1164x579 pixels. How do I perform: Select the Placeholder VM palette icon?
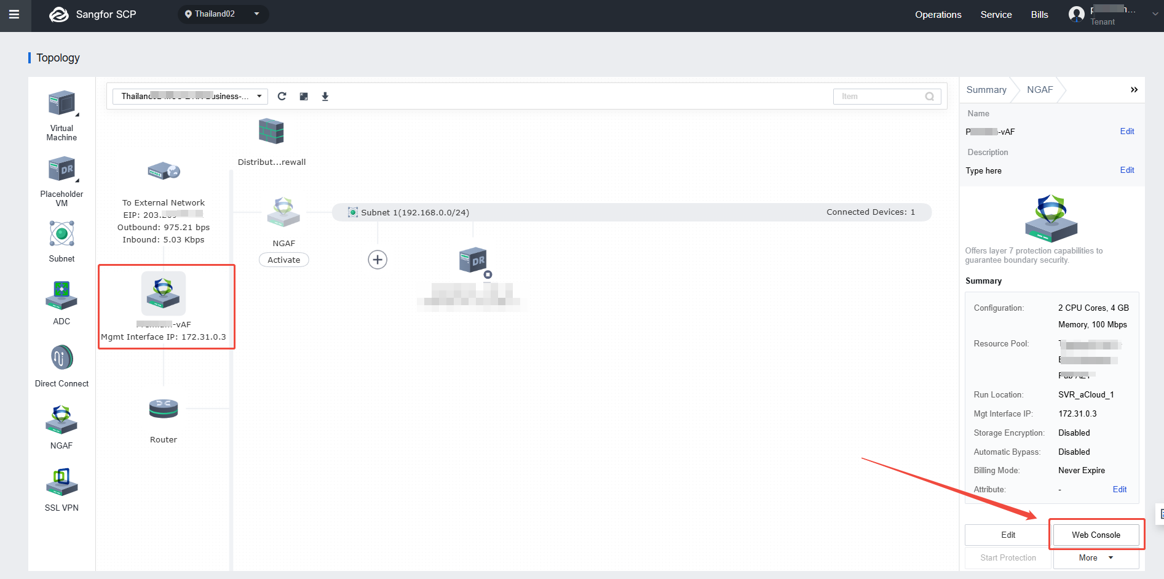pos(61,169)
